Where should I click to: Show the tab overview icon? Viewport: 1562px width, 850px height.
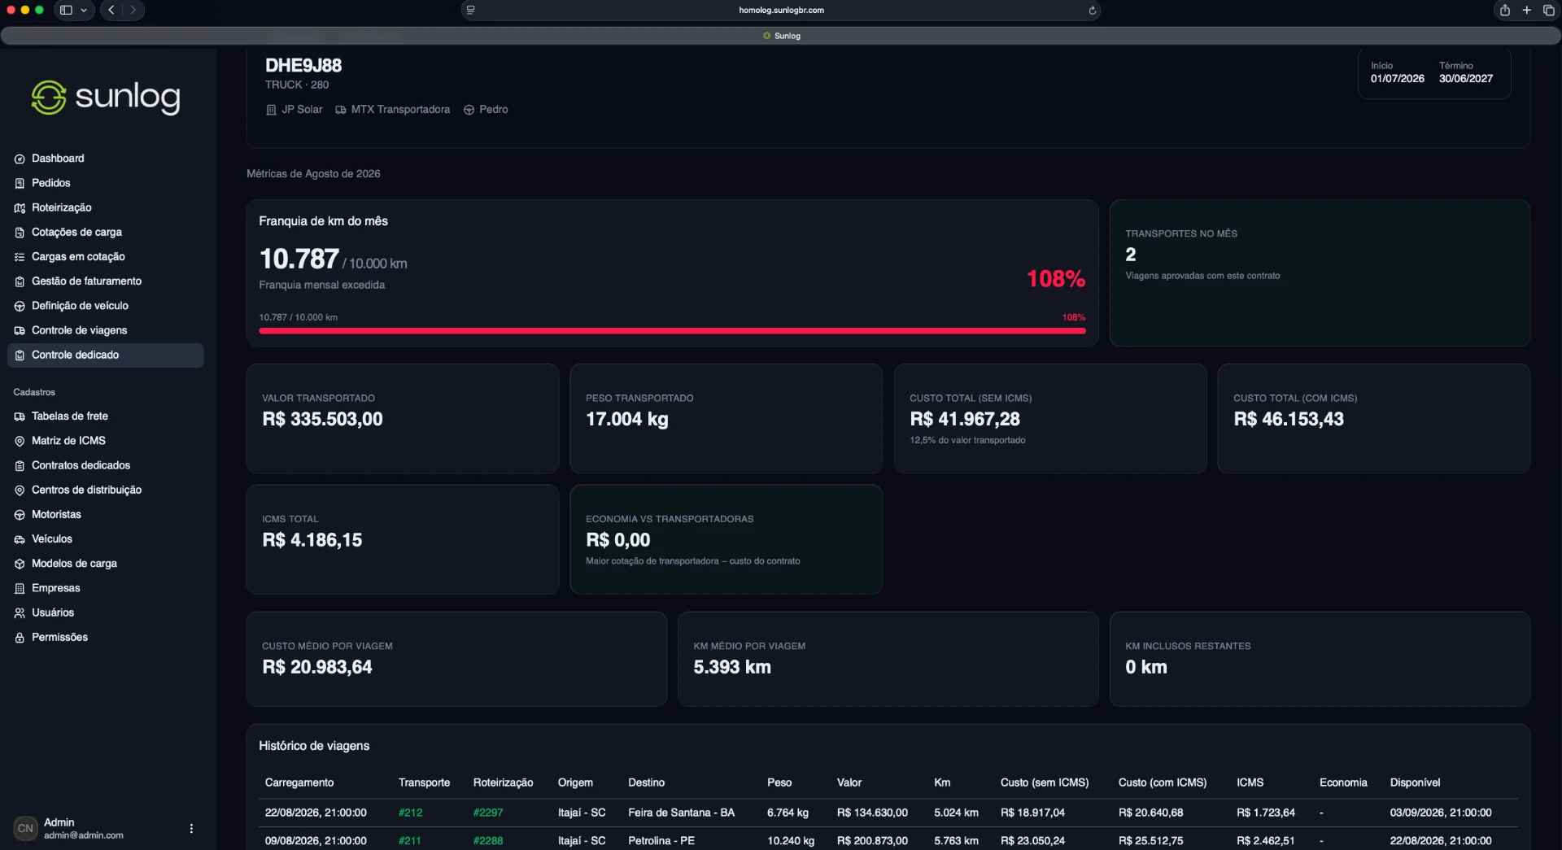pyautogui.click(x=1548, y=11)
